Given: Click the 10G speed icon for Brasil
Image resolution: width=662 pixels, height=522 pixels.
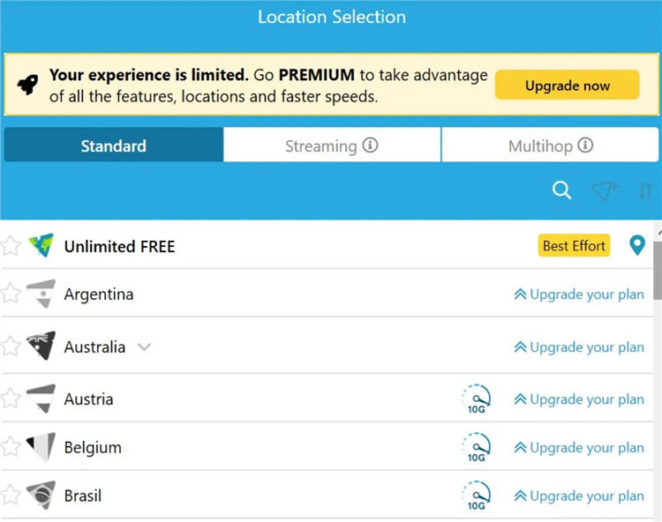Looking at the screenshot, I should click(477, 496).
